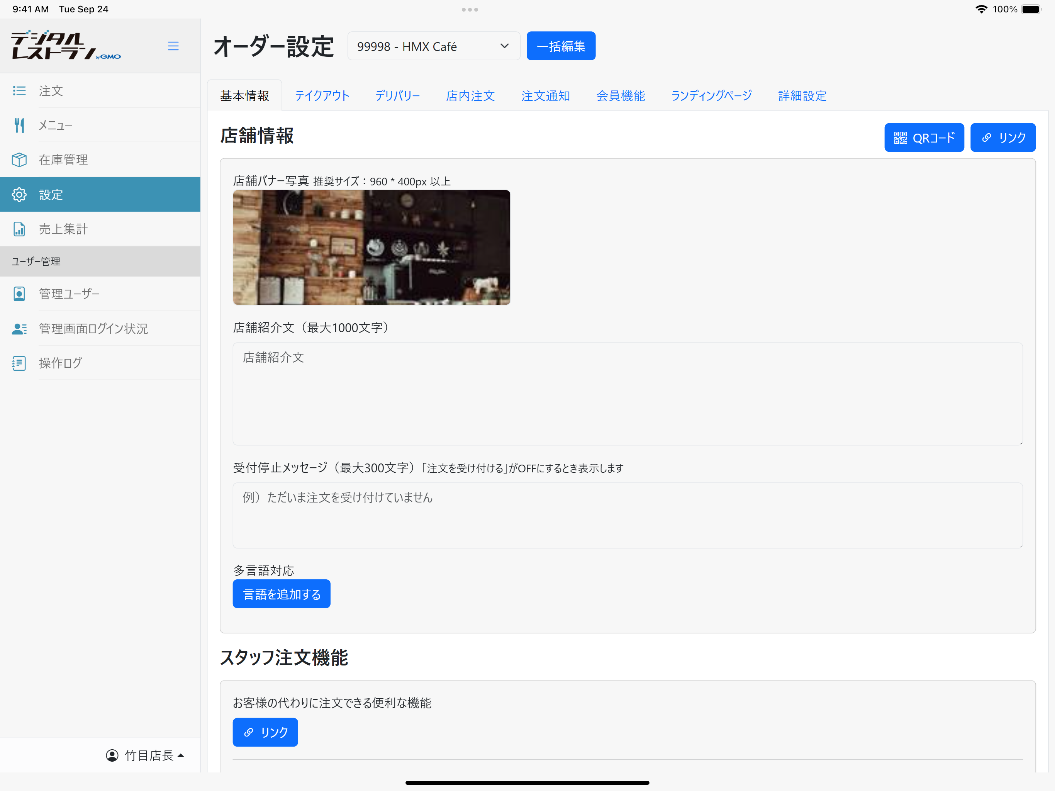Click the QR code icon in QRコード button
The width and height of the screenshot is (1055, 791).
900,138
